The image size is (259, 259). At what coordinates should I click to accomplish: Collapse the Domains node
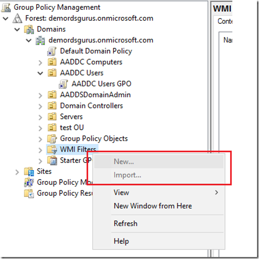click(17, 30)
